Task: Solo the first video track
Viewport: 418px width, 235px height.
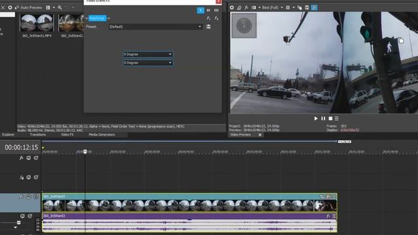Action: [x=36, y=158]
